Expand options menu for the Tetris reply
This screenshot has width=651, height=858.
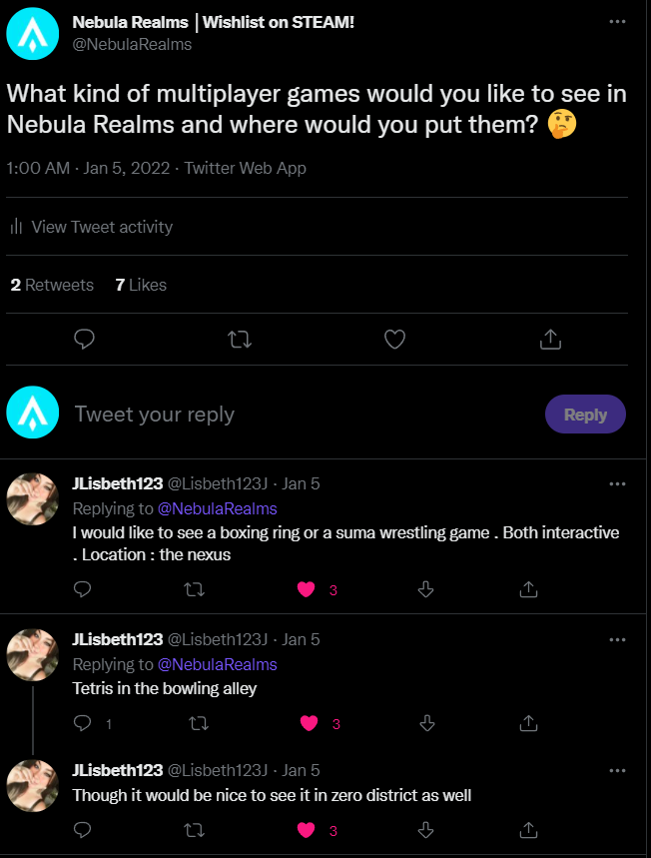618,639
